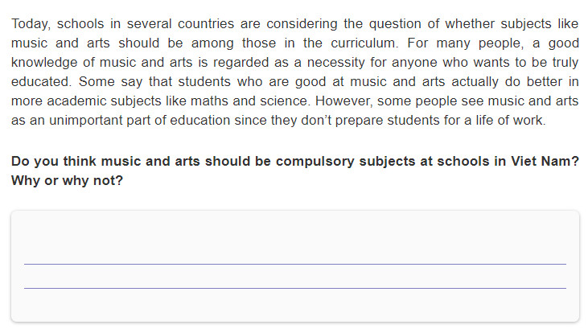Click the second blank answer line
Viewport: 588px width, 333px height.
pyautogui.click(x=295, y=288)
